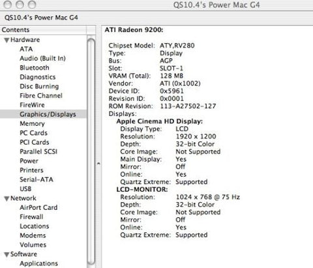Open Fibre Channel information
This screenshot has width=313, height=268.
pos(41,96)
